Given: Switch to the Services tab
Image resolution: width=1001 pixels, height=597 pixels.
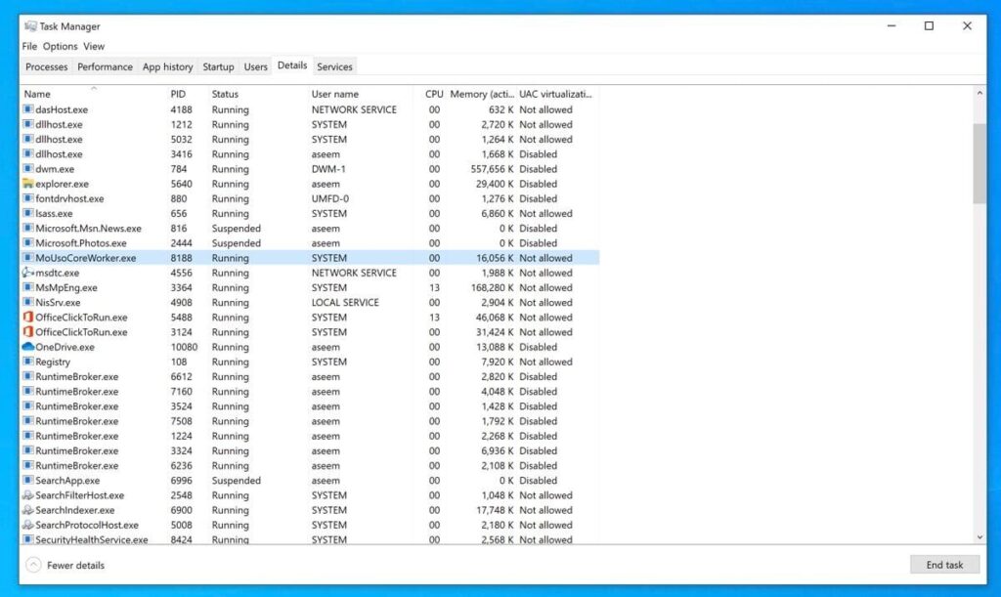Looking at the screenshot, I should (x=334, y=66).
